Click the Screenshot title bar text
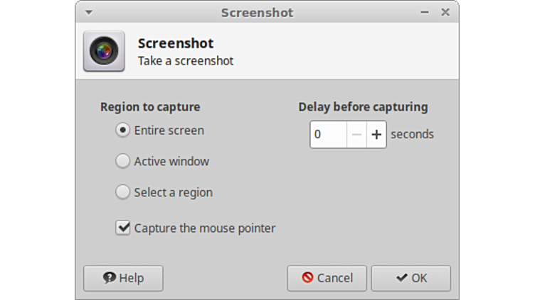The width and height of the screenshot is (535, 300). click(257, 13)
